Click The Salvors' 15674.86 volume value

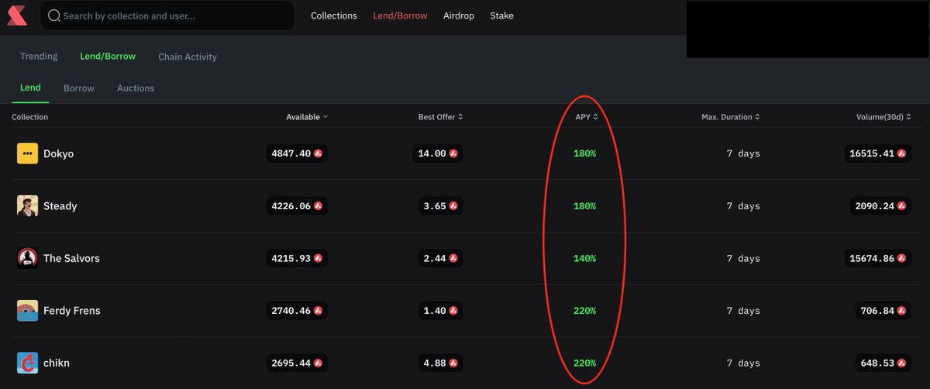tap(872, 258)
